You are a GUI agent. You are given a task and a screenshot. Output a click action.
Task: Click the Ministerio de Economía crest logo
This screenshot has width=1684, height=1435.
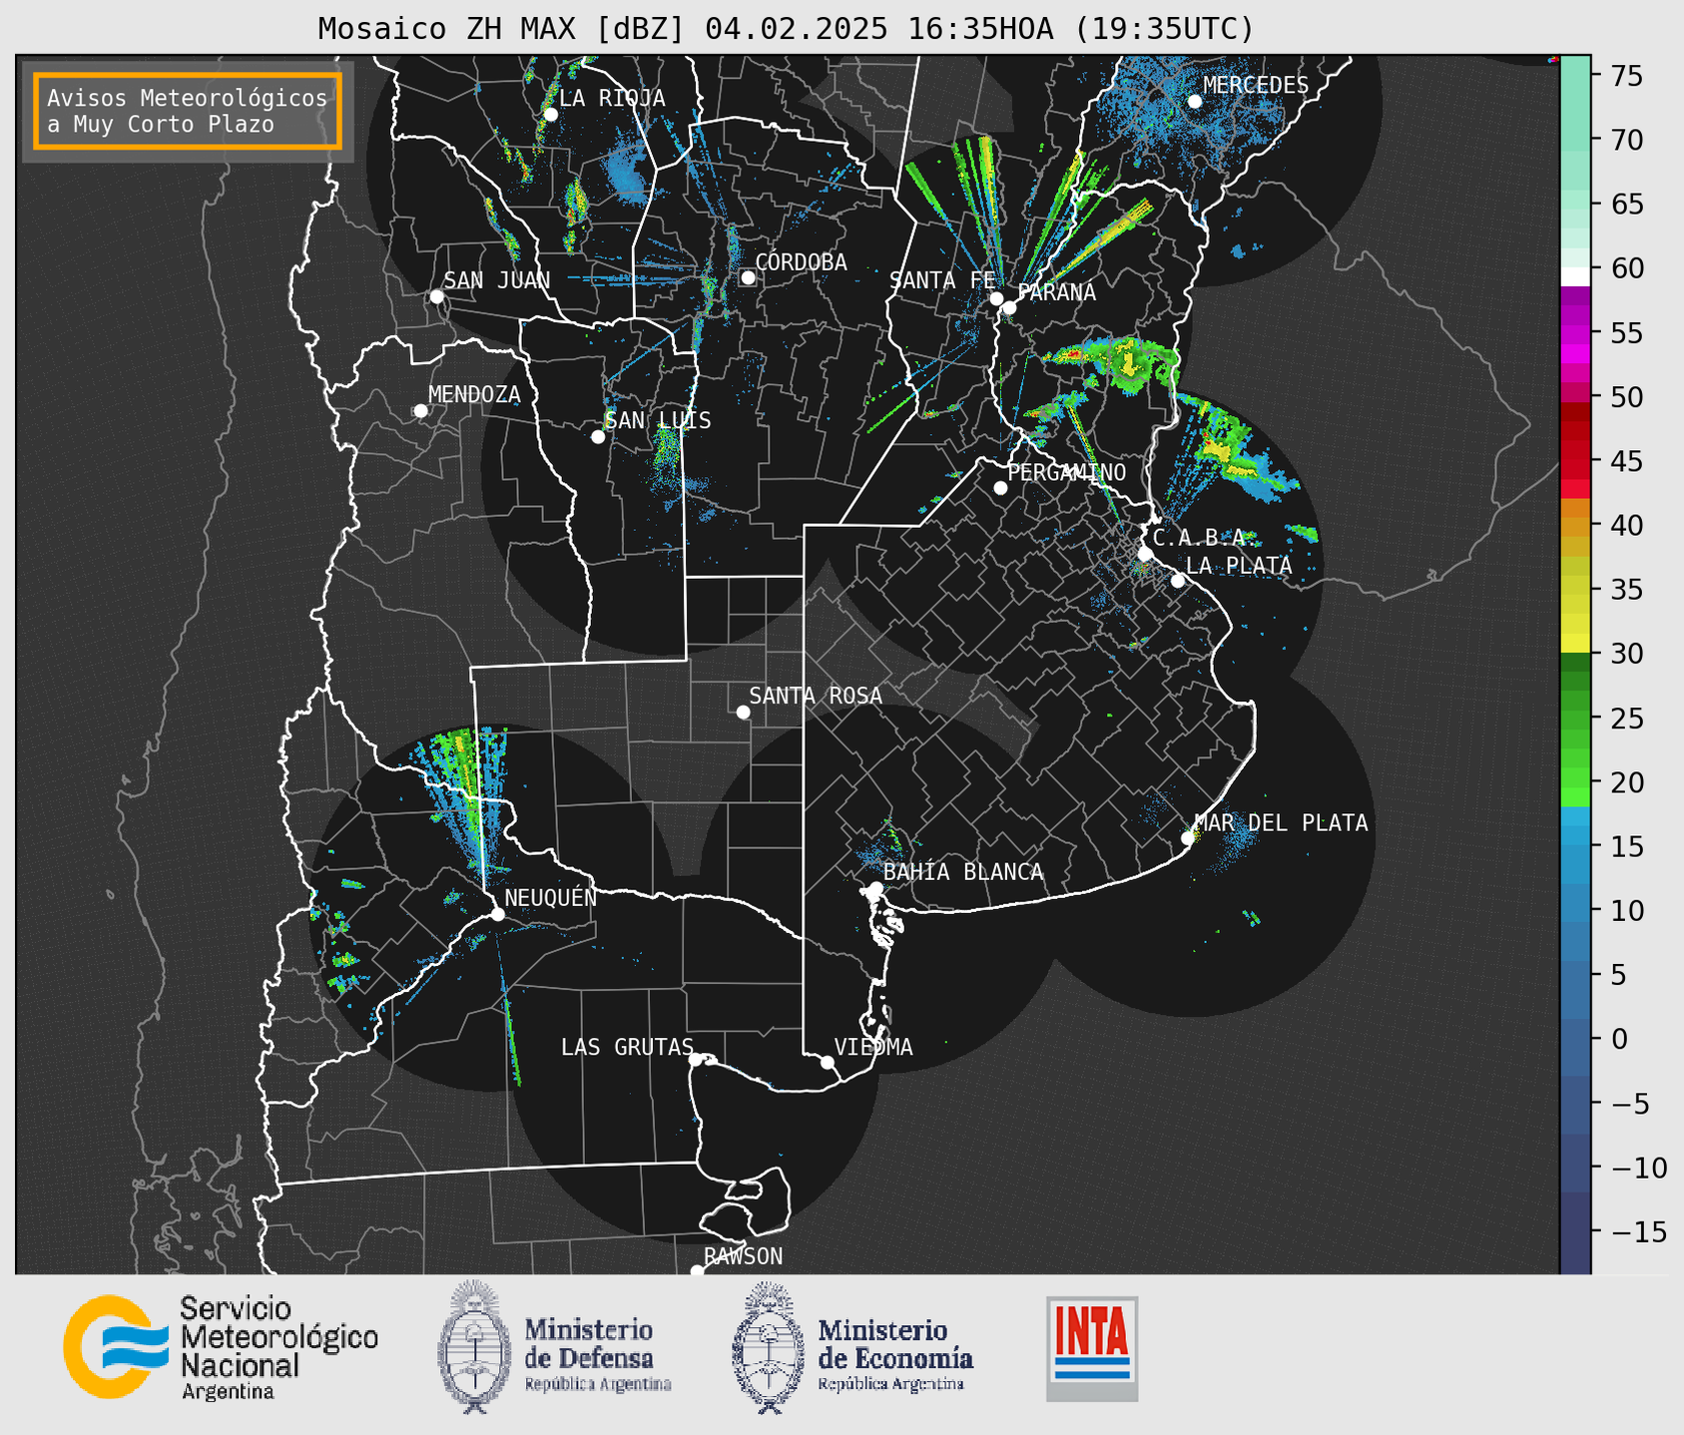pos(769,1347)
